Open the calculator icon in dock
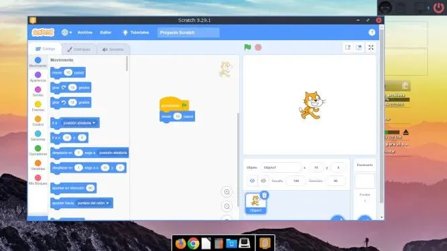 [218, 244]
